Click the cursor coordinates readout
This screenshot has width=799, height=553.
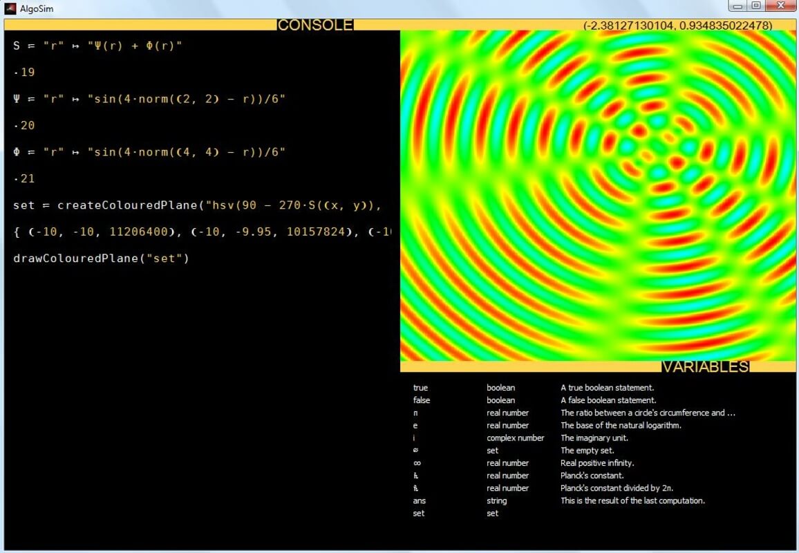(x=677, y=25)
